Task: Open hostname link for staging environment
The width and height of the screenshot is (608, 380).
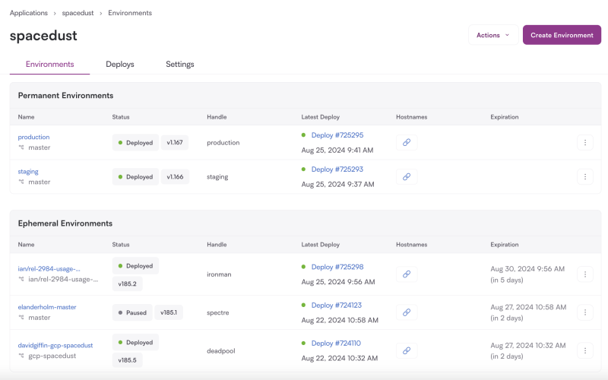Action: pyautogui.click(x=406, y=176)
